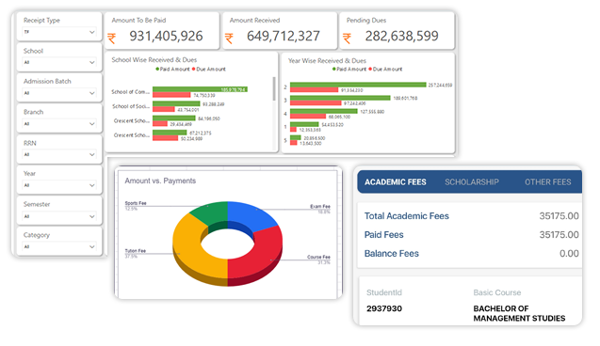Image resolution: width=600 pixels, height=346 pixels.
Task: Click Bachelor of Management Studies course text
Action: pos(519,313)
